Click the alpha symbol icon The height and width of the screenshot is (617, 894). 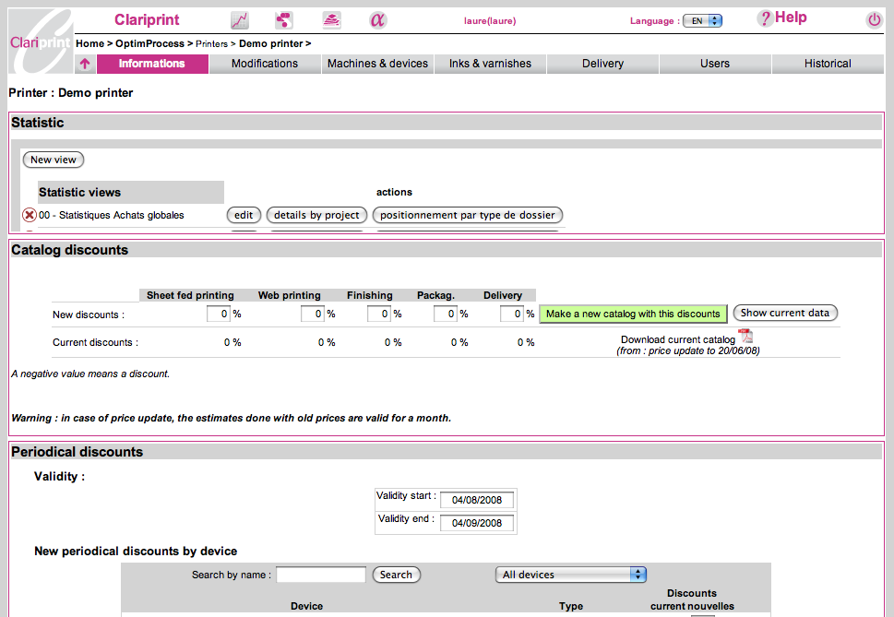point(377,20)
